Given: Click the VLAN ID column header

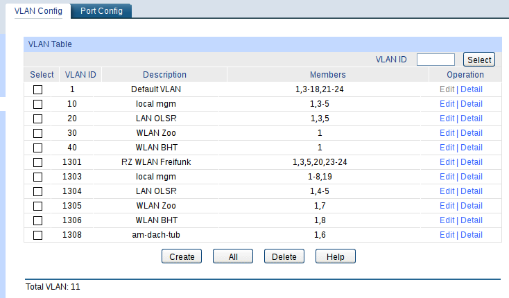Looking at the screenshot, I should click(x=80, y=75).
